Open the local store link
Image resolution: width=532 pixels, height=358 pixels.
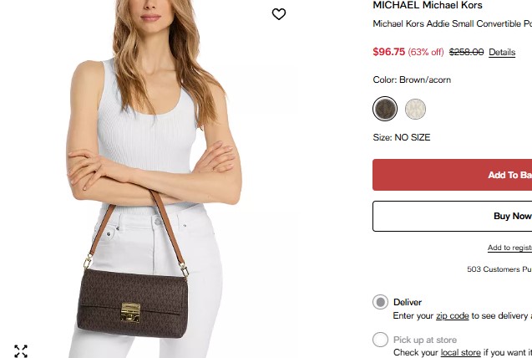click(460, 353)
